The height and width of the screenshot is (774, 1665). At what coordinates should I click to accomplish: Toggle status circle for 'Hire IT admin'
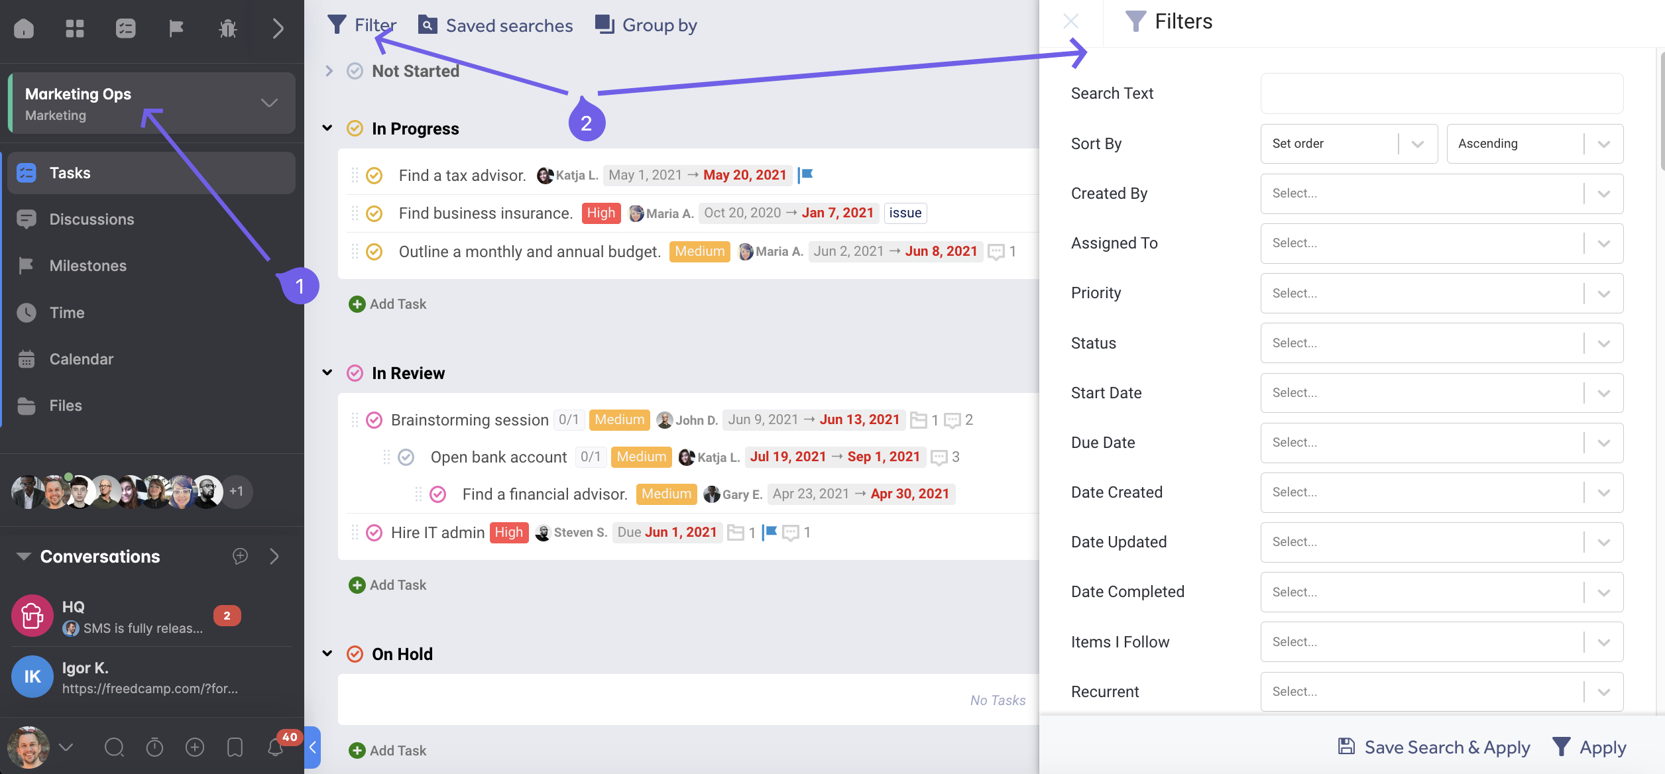pyautogui.click(x=374, y=533)
